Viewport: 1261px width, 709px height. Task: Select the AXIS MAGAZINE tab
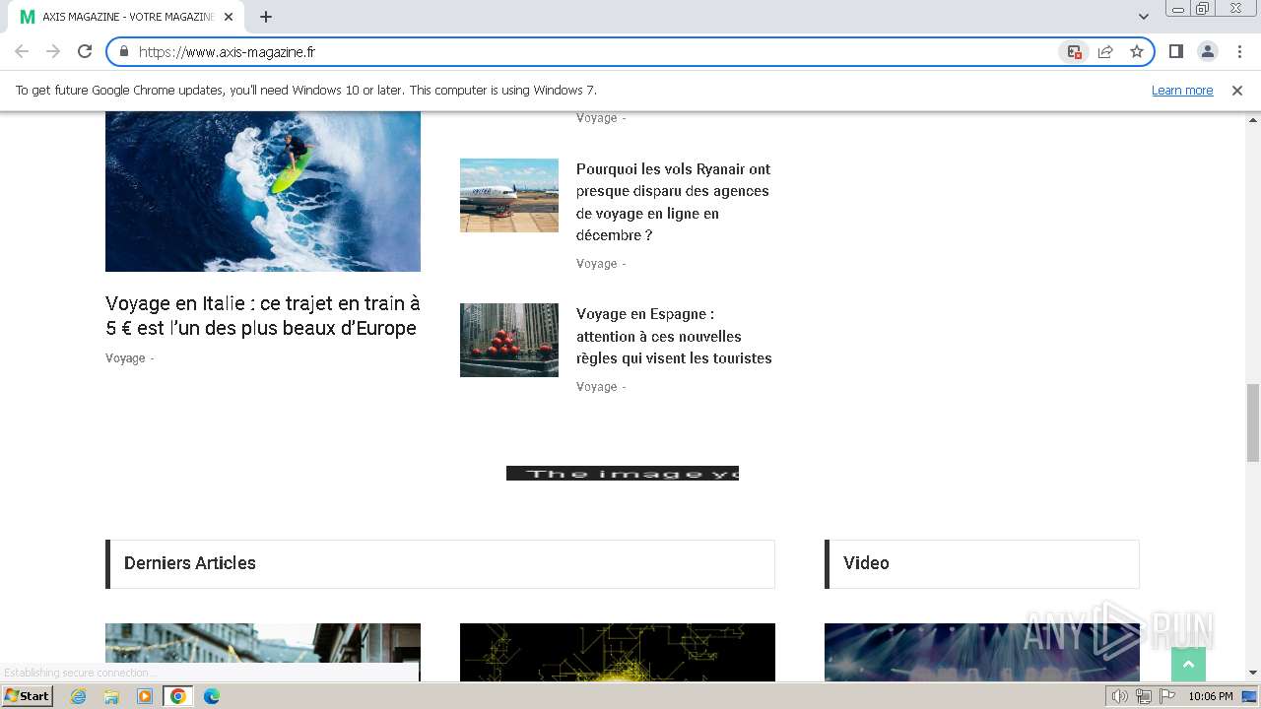tap(126, 17)
